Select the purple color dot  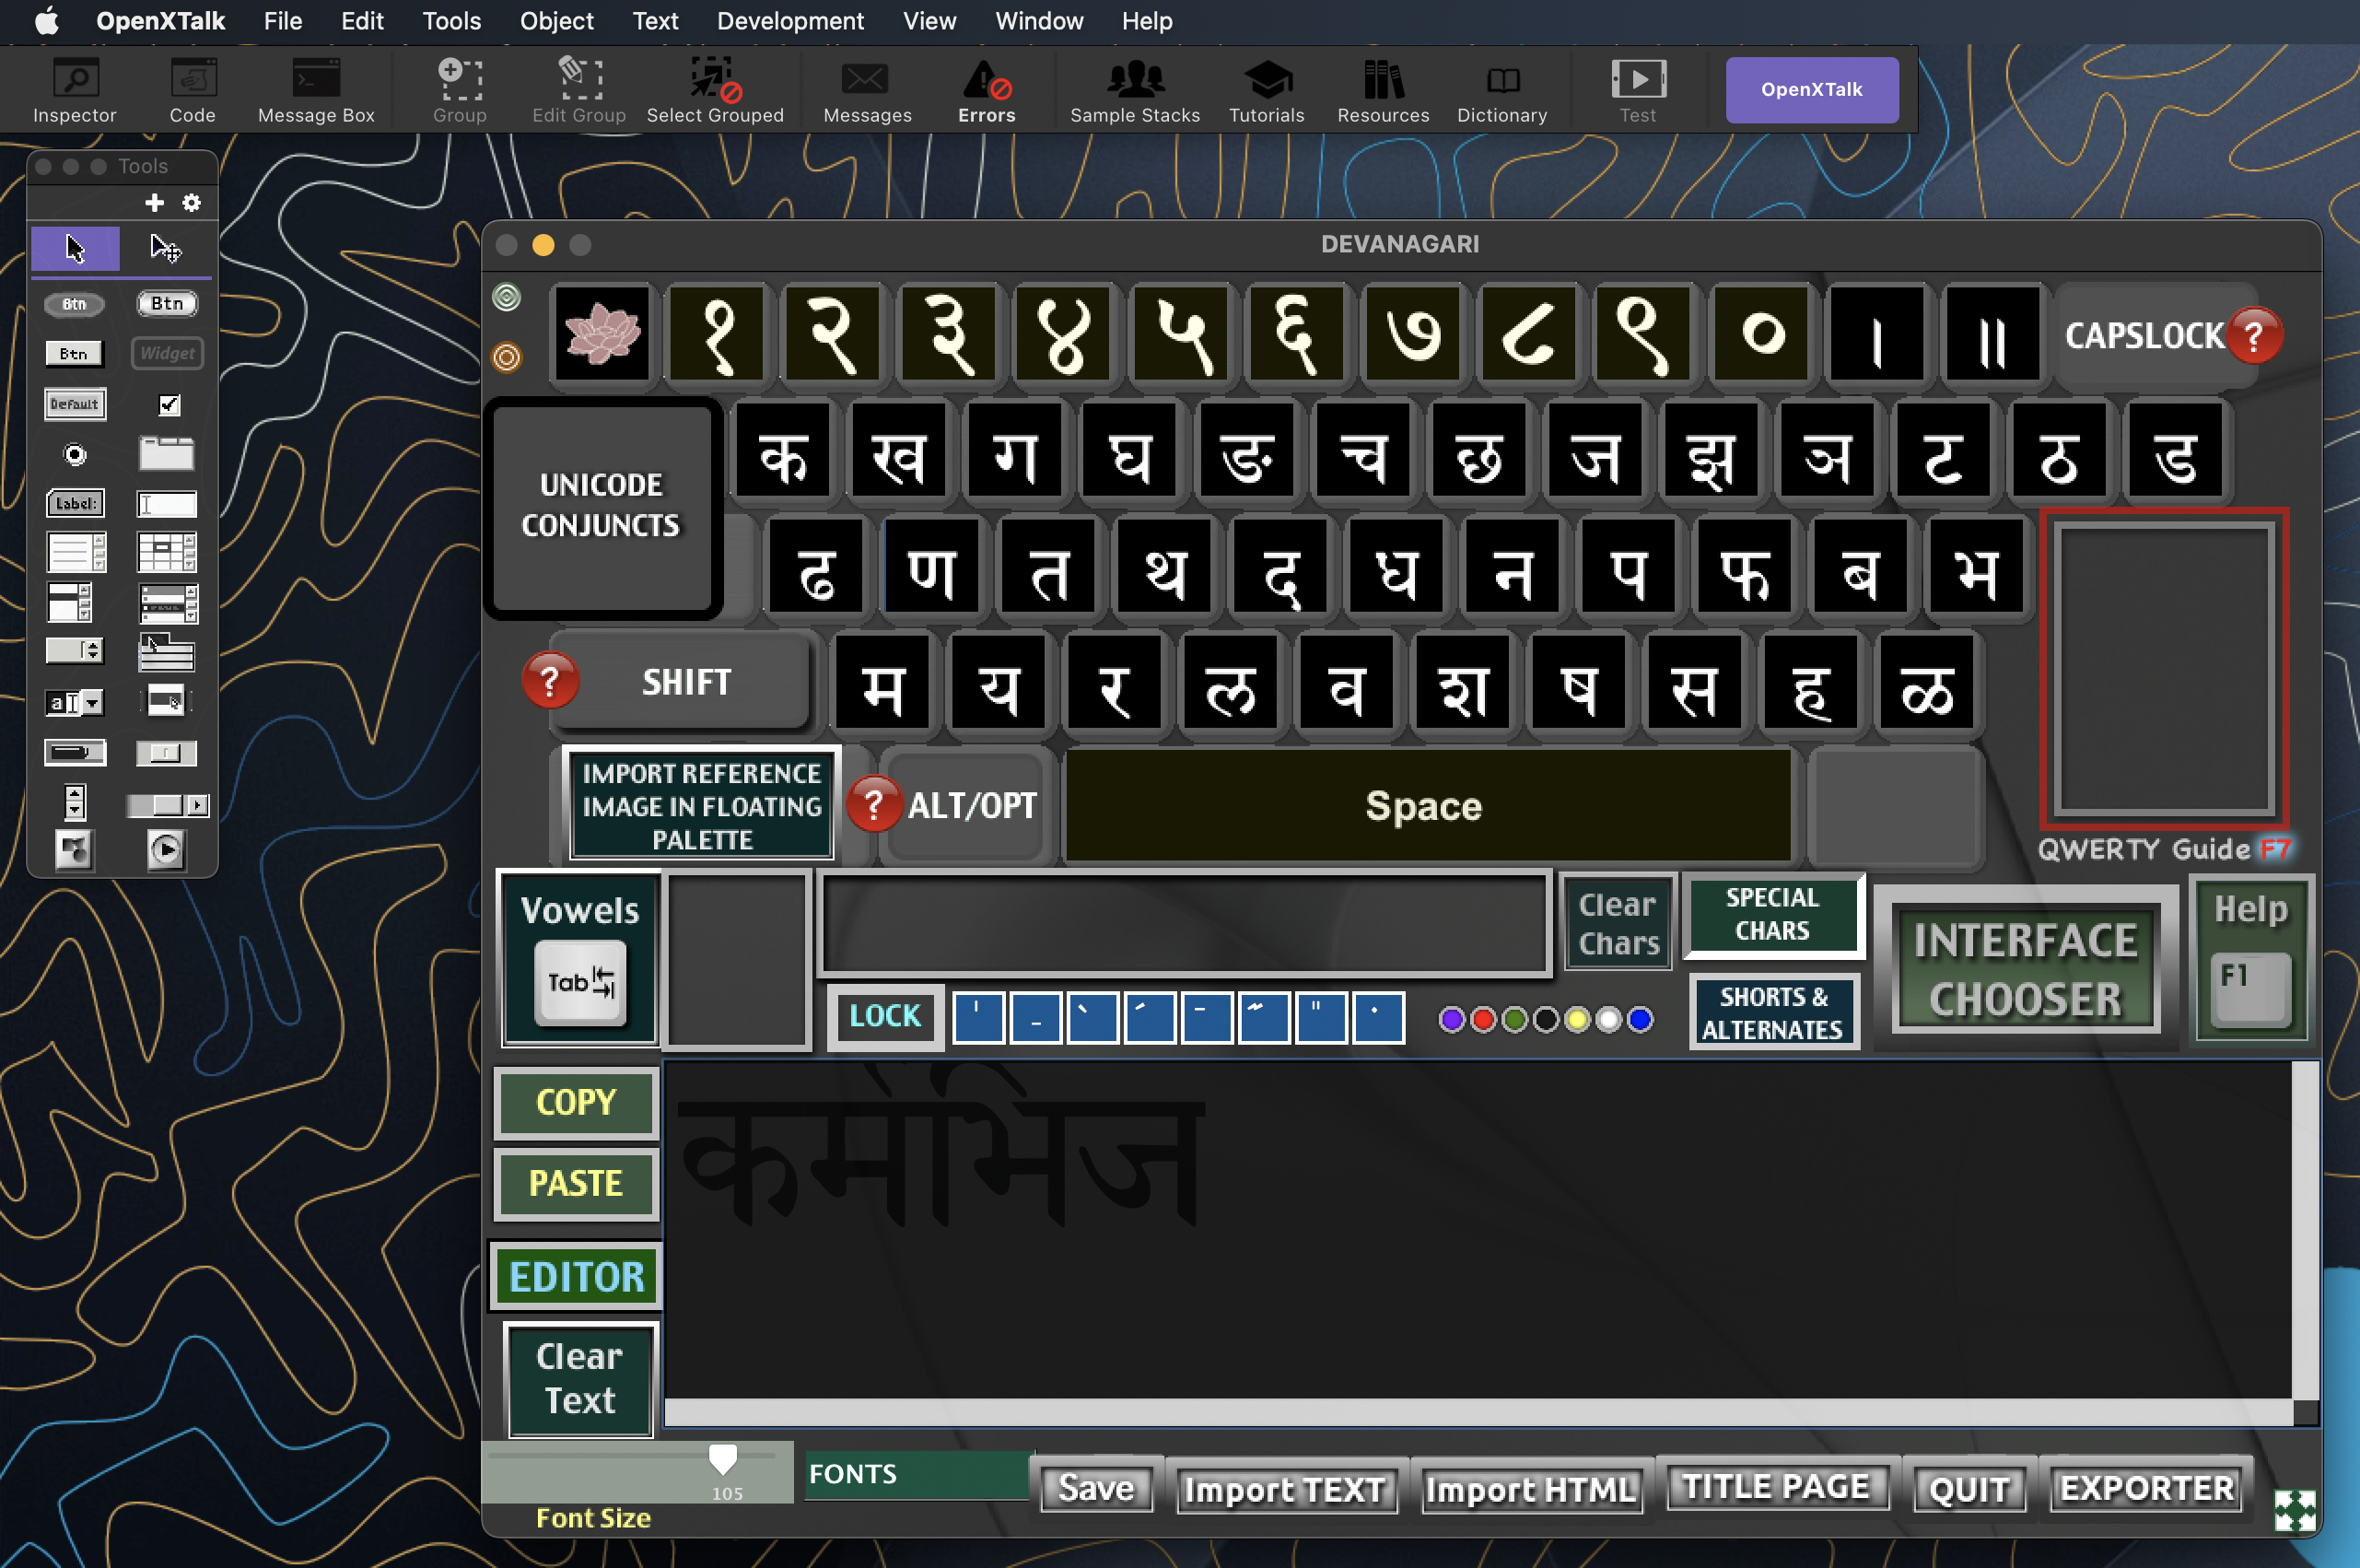(1452, 1019)
